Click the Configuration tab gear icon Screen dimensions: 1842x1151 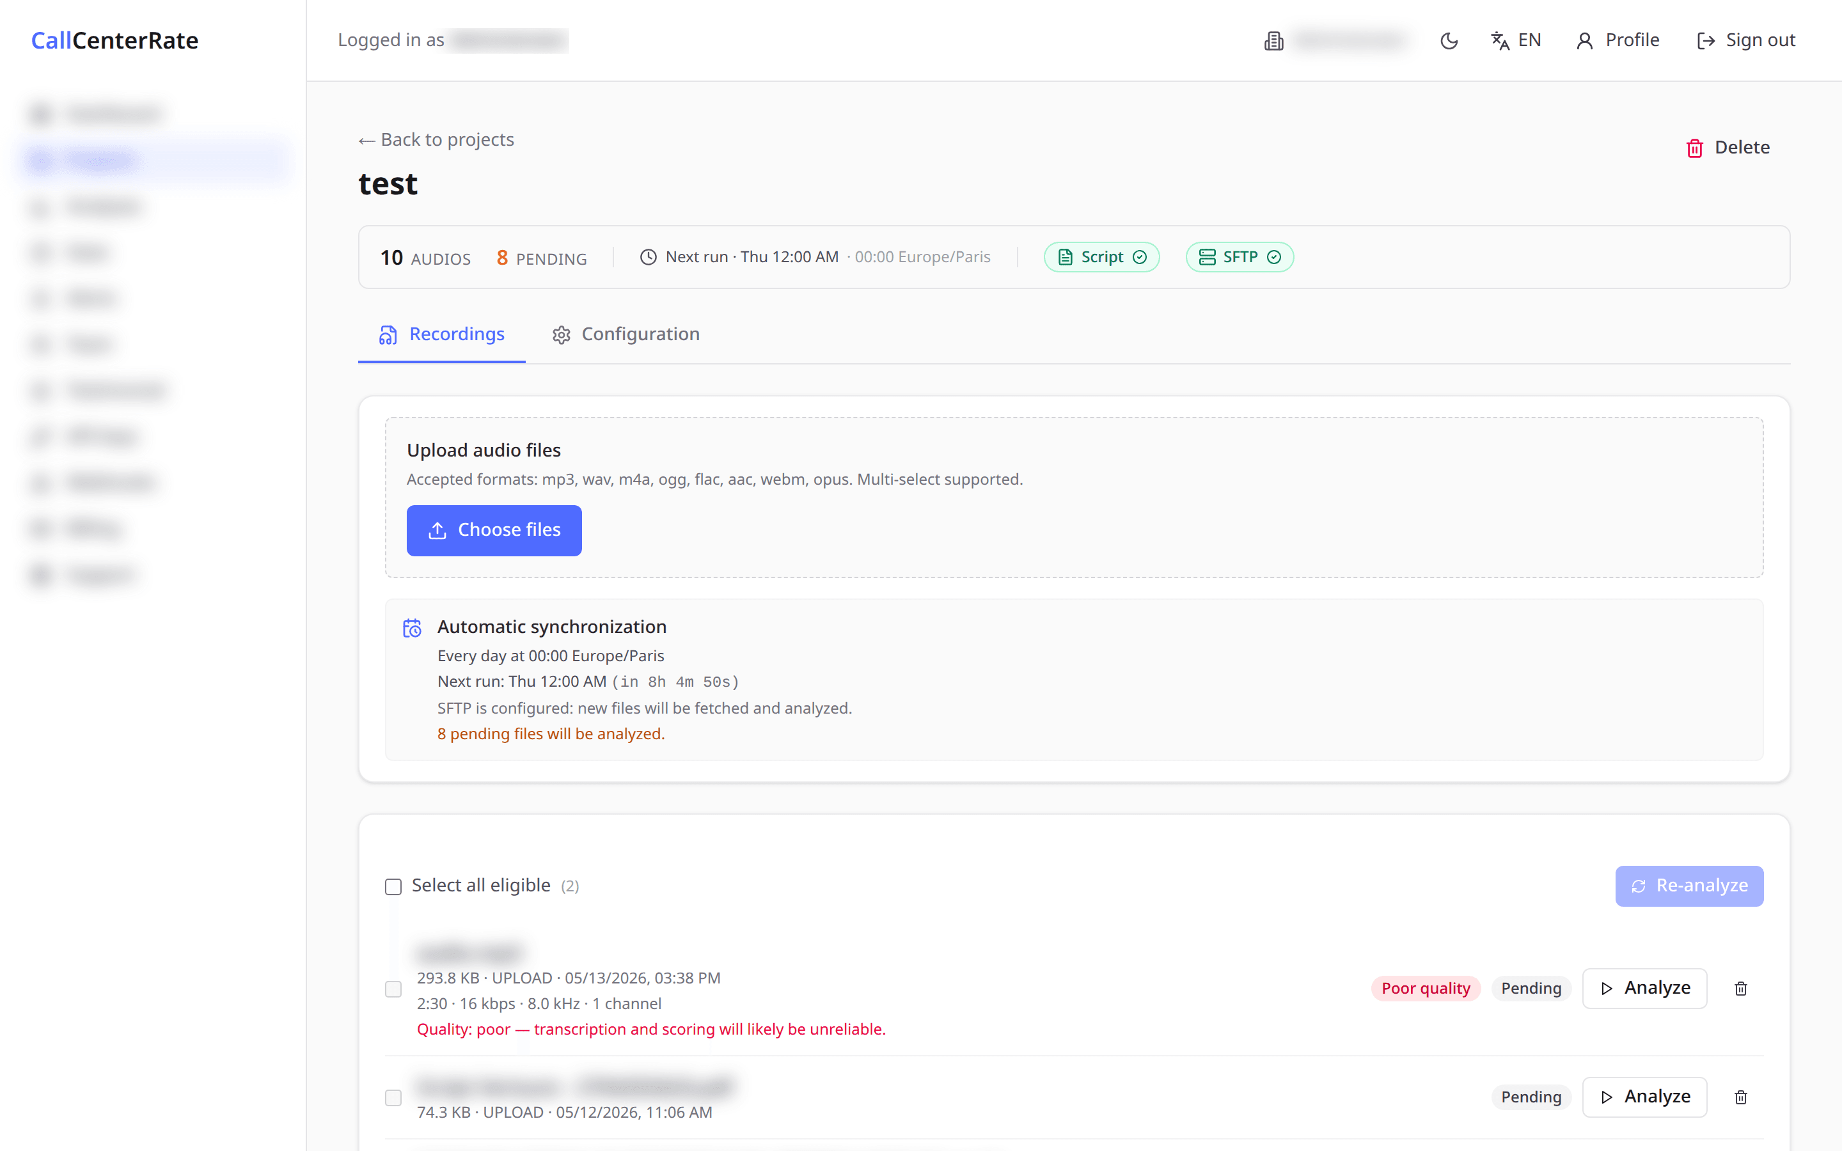pyautogui.click(x=562, y=335)
